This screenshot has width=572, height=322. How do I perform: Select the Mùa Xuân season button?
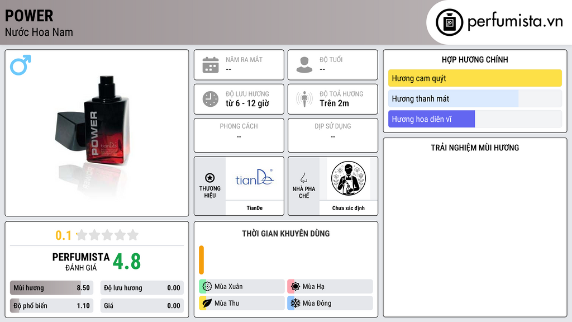click(242, 287)
